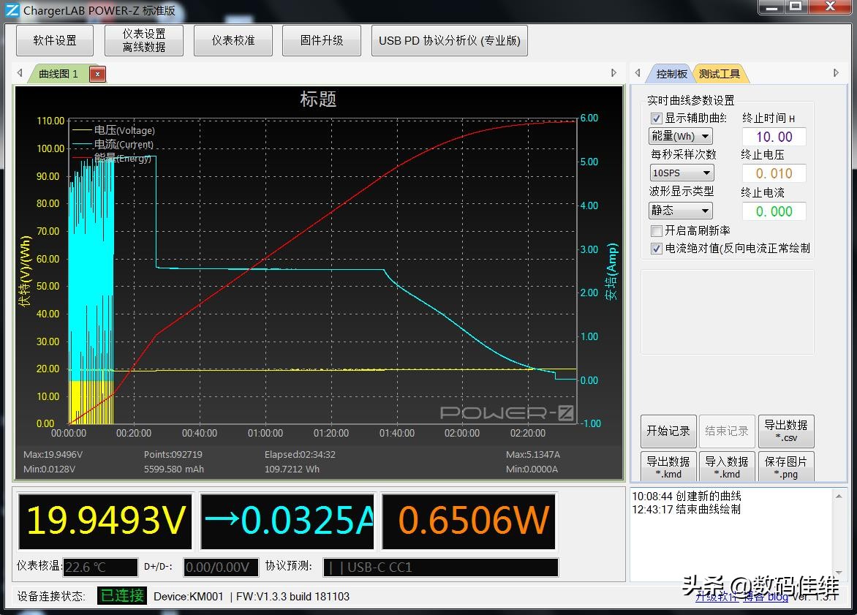Image resolution: width=857 pixels, height=615 pixels.
Task: Select the 曲线图 1 chart tab
Action: 58,73
